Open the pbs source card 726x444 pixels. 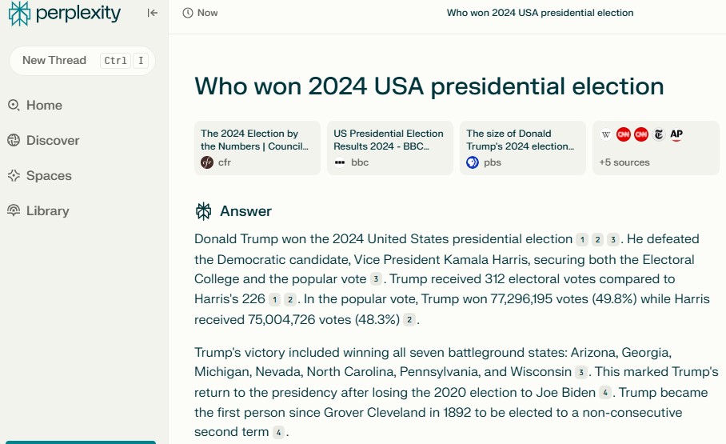click(523, 148)
